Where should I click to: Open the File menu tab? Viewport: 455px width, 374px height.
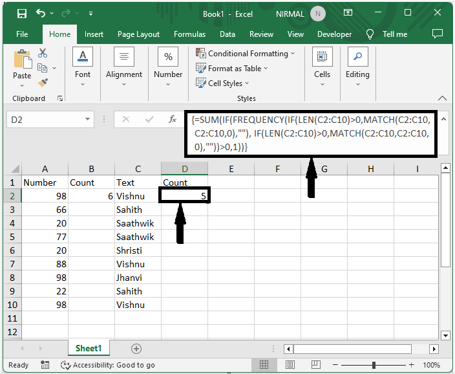pos(22,34)
